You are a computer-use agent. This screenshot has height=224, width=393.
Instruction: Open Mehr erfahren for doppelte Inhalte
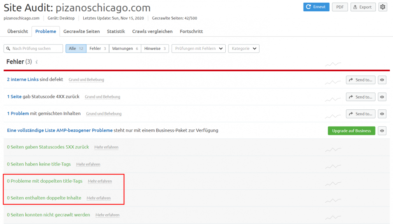point(98,198)
